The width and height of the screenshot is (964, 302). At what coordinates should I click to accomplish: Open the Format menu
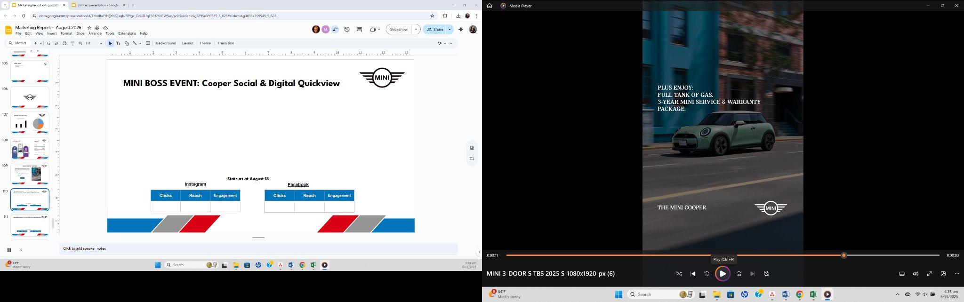coord(66,33)
